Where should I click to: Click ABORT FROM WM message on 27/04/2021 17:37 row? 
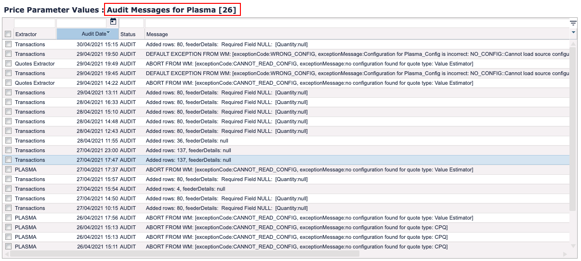coord(309,170)
